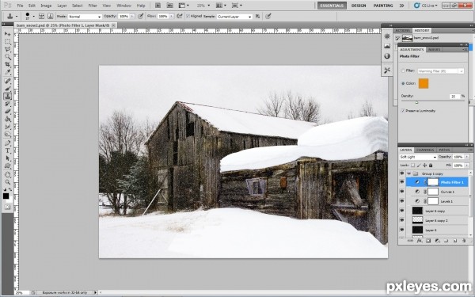Hide the Layer 6 copy layer

pos(402,211)
